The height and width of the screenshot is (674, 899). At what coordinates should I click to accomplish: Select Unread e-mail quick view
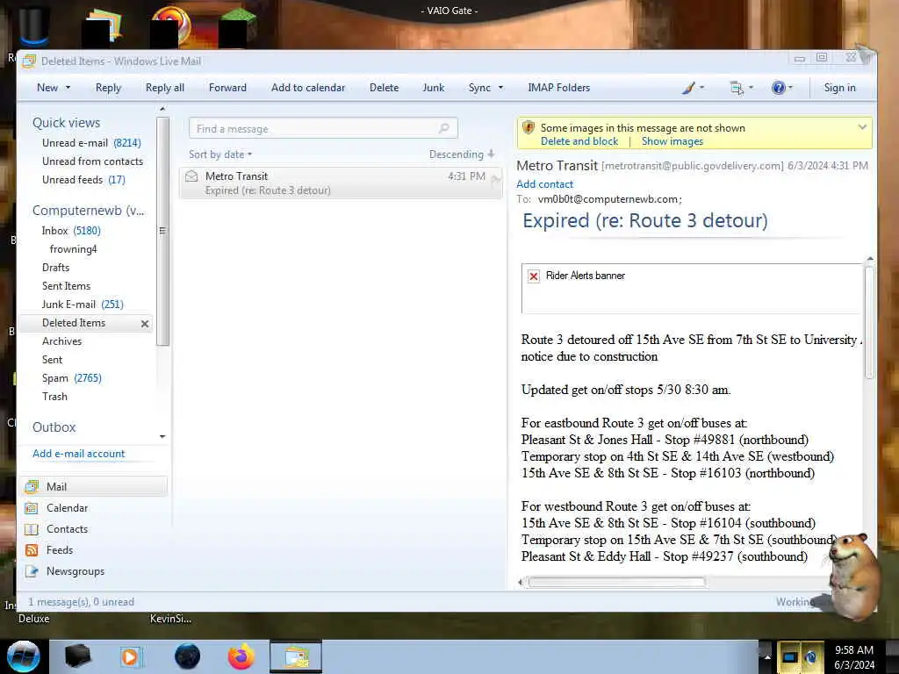[91, 143]
